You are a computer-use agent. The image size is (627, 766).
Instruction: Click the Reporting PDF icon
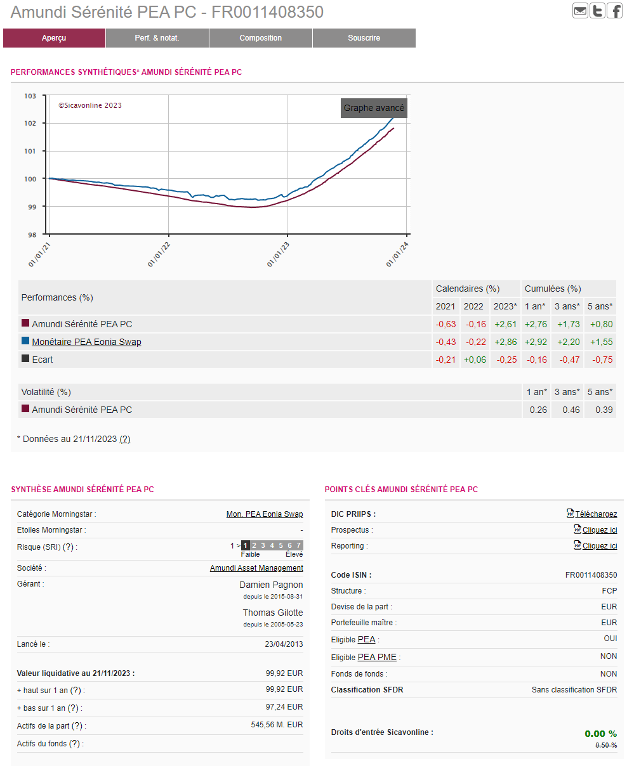tap(577, 545)
